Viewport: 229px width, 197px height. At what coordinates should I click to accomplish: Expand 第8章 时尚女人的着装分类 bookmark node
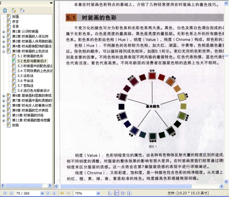click(x=4, y=106)
